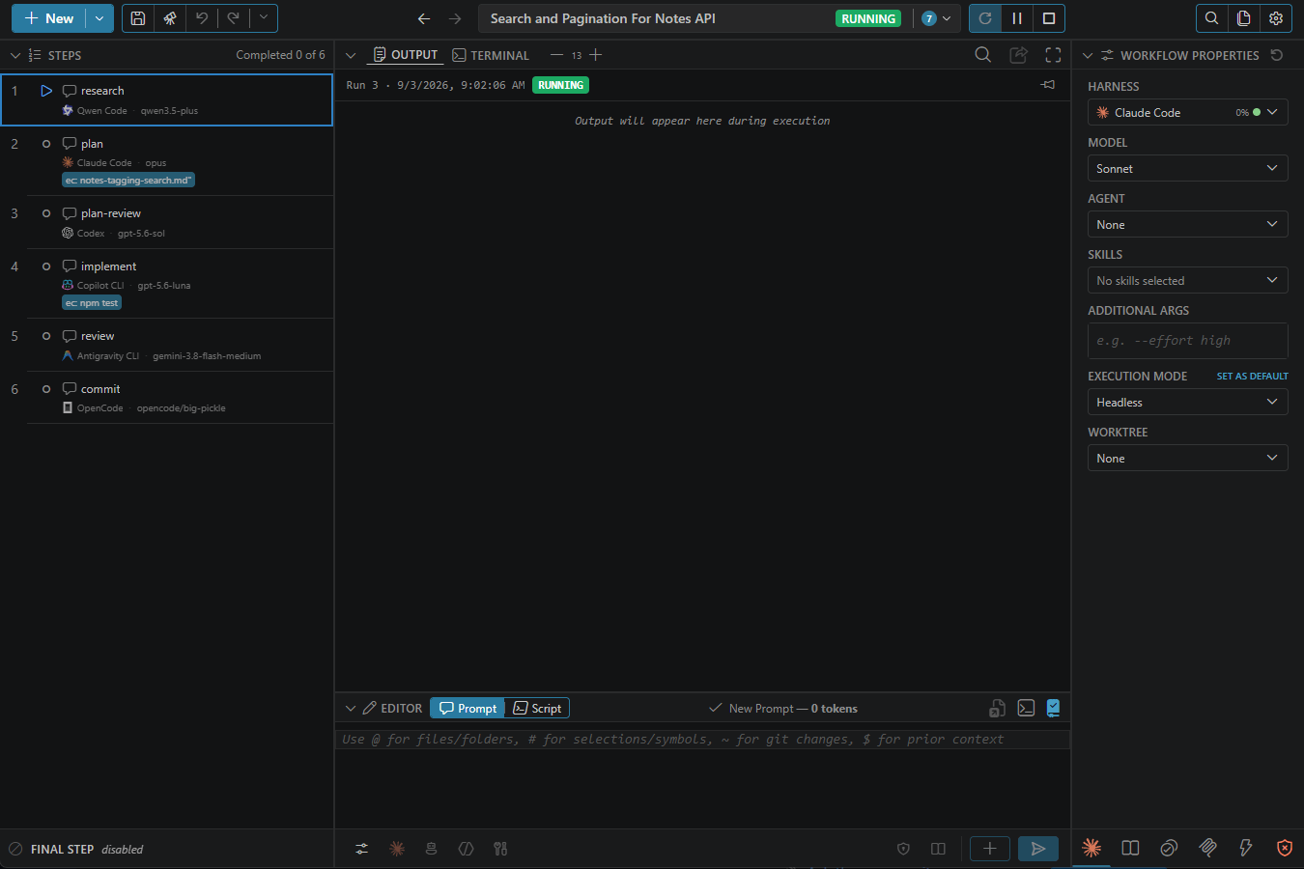Image resolution: width=1304 pixels, height=869 pixels.
Task: Expand the Skills dropdown
Action: click(1188, 280)
